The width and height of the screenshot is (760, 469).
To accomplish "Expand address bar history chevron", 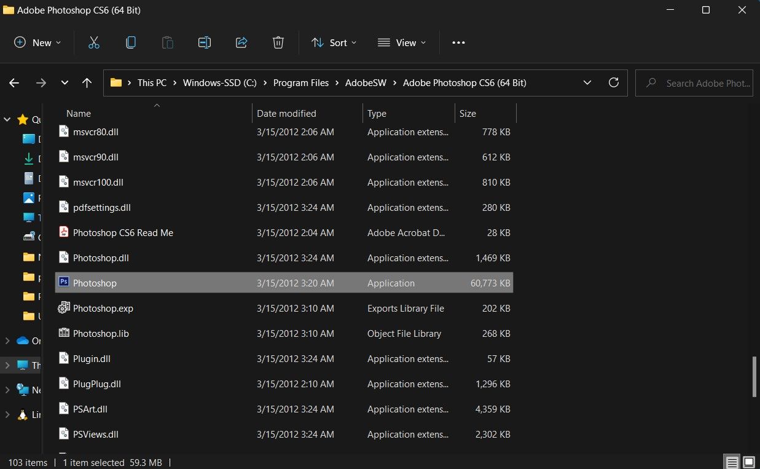I will pos(587,82).
